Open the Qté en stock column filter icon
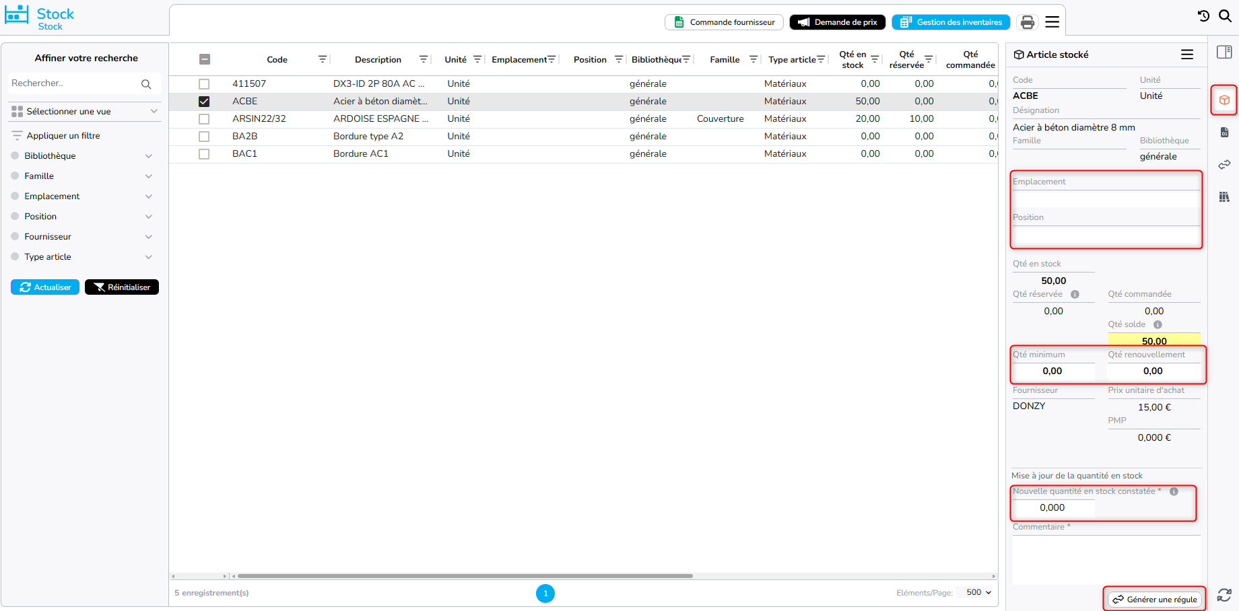 pos(875,59)
